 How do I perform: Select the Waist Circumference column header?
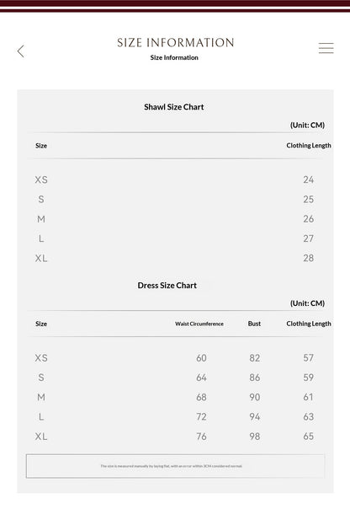click(x=199, y=324)
